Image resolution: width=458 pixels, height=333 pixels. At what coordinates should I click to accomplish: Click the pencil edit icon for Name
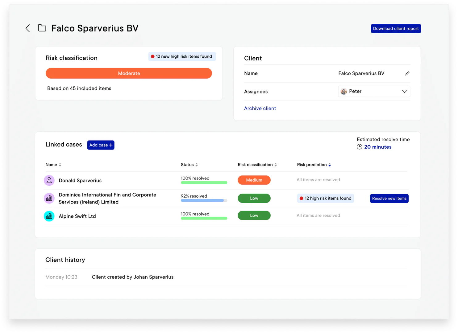click(x=407, y=73)
